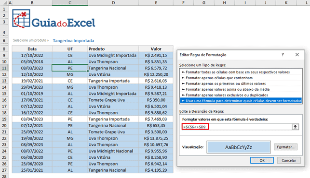Click cell with value R$ 7.469,03
This screenshot has height=178, width=310.
[x=156, y=119]
